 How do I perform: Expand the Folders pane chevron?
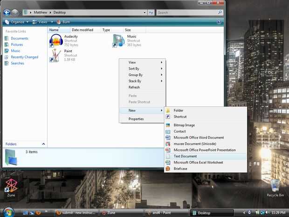[44, 144]
